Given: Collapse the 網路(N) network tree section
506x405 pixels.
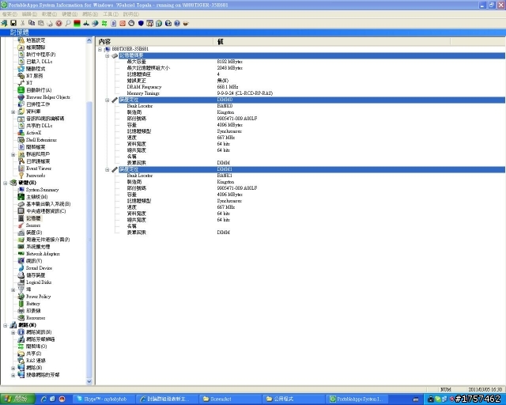Looking at the screenshot, I should [6, 325].
